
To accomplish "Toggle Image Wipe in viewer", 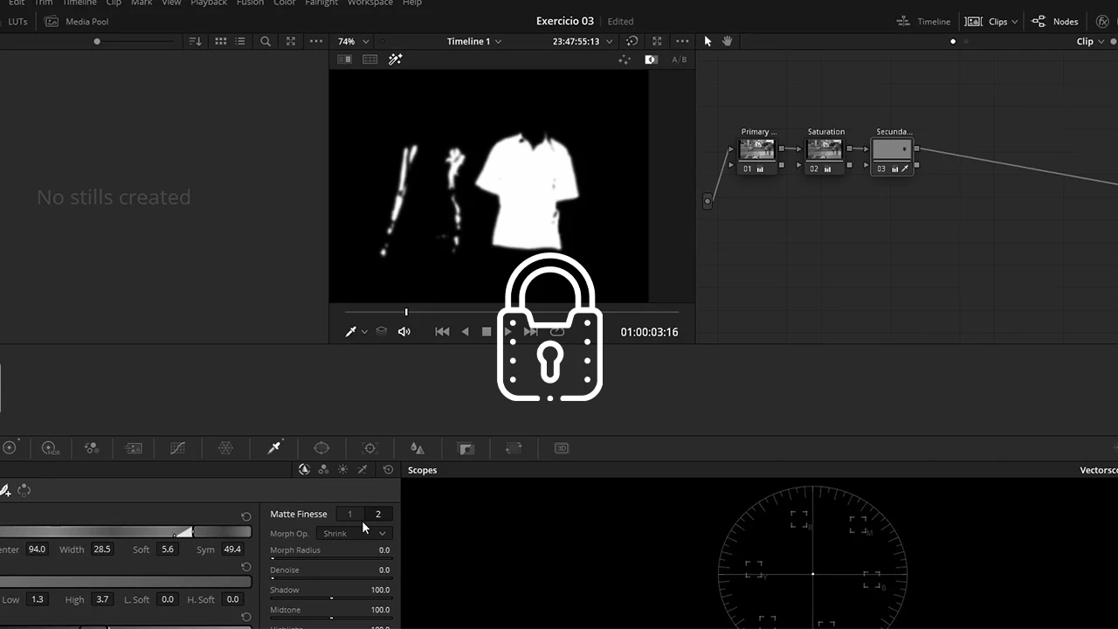I will point(345,59).
